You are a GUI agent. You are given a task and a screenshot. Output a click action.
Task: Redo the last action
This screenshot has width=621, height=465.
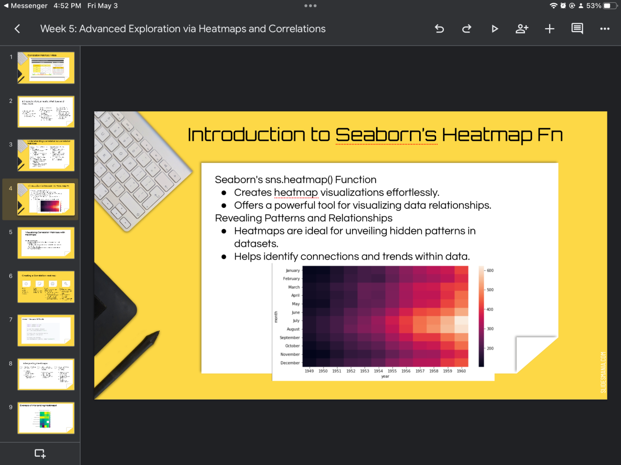point(467,29)
